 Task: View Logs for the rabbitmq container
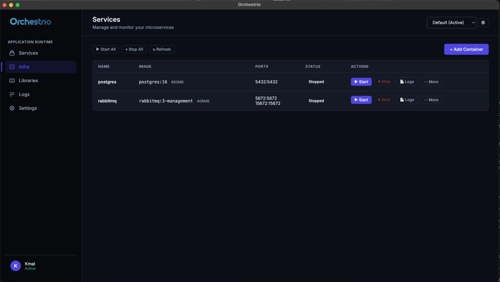coord(407,100)
